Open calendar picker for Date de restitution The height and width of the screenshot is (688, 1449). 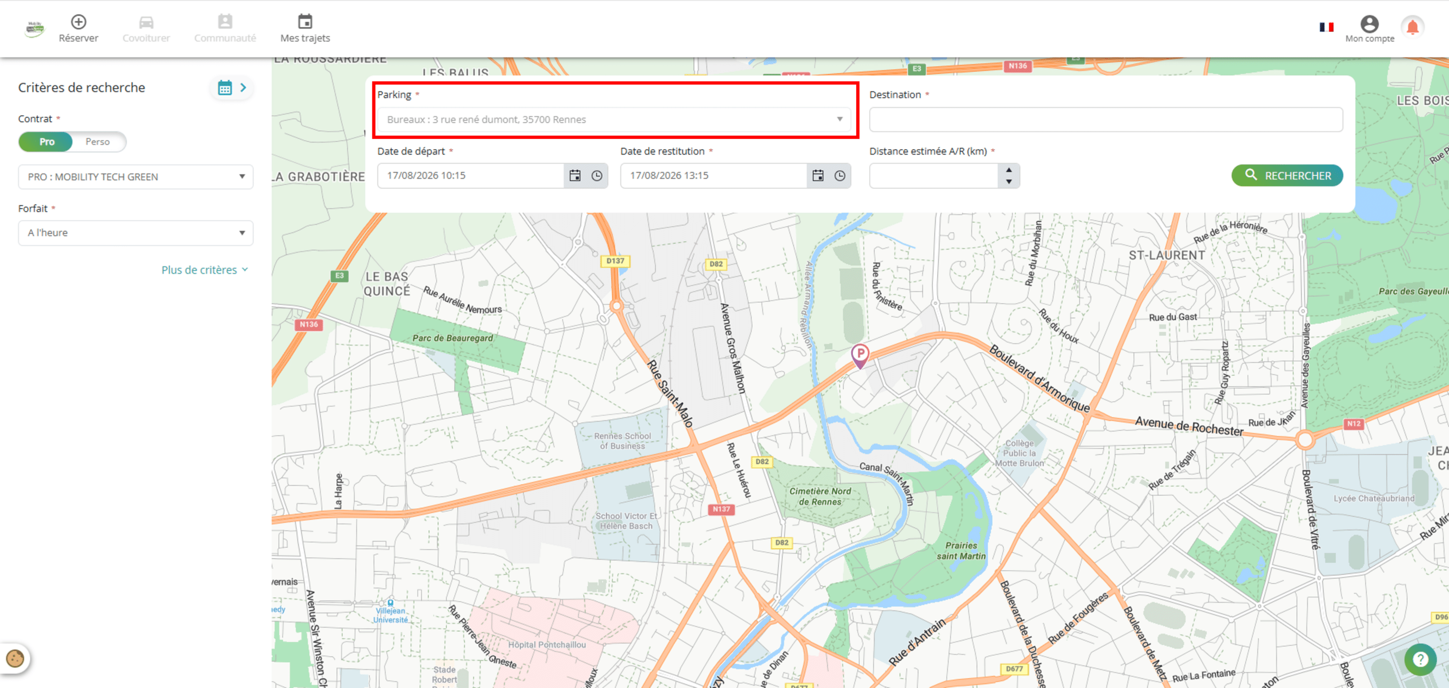(x=817, y=176)
